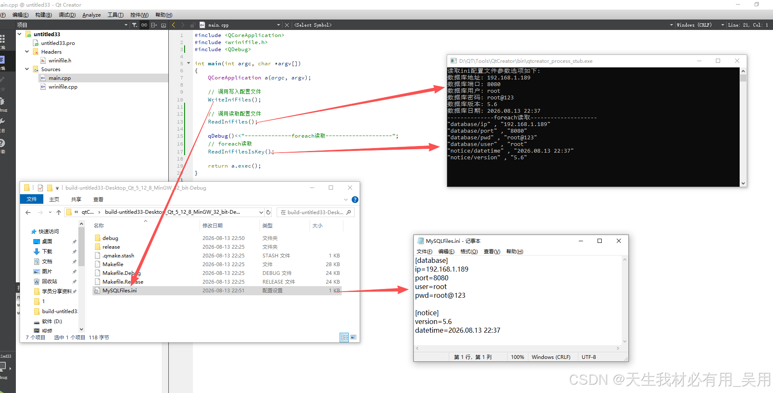Click Explorer refresh icon

[x=268, y=212]
